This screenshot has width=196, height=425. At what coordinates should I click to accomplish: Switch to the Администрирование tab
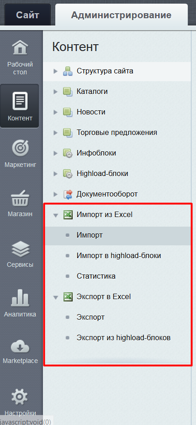(122, 15)
